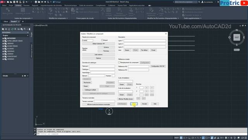Click the AutoCAD application menu logo
The image size is (248, 140).
3,2
